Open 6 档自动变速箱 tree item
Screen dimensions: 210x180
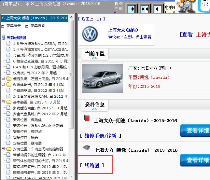41,61
